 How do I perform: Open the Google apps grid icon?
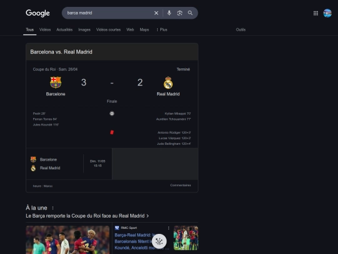point(316,13)
